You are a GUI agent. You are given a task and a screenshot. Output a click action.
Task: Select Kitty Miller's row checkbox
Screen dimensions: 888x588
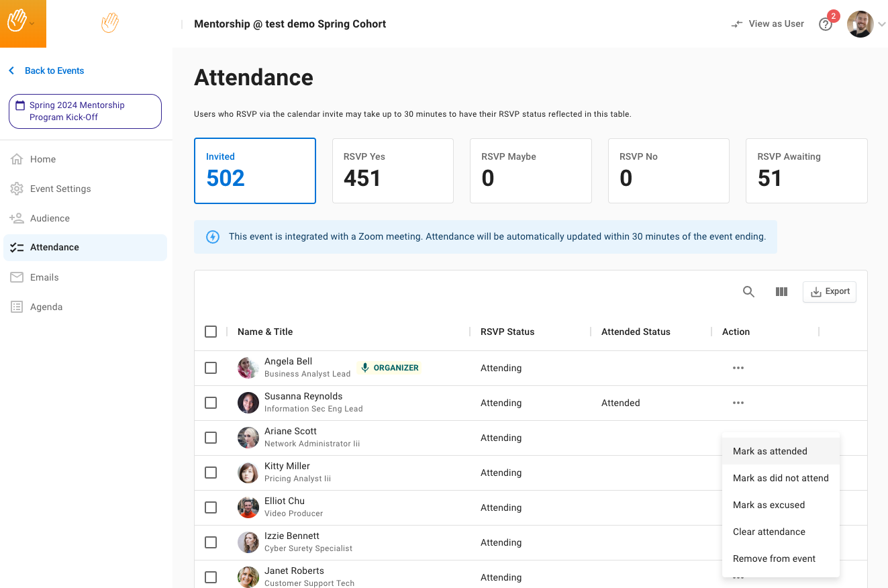click(x=211, y=473)
